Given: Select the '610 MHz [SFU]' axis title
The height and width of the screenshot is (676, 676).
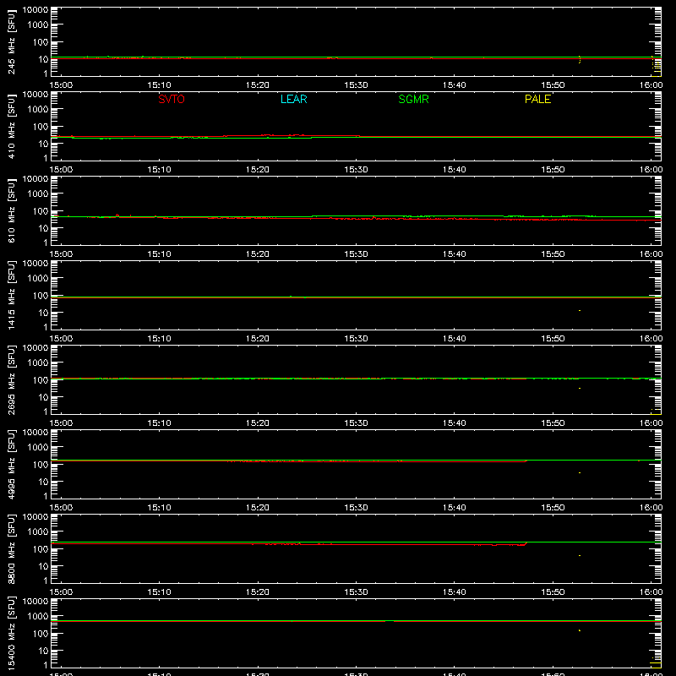Looking at the screenshot, I should coord(11,210).
